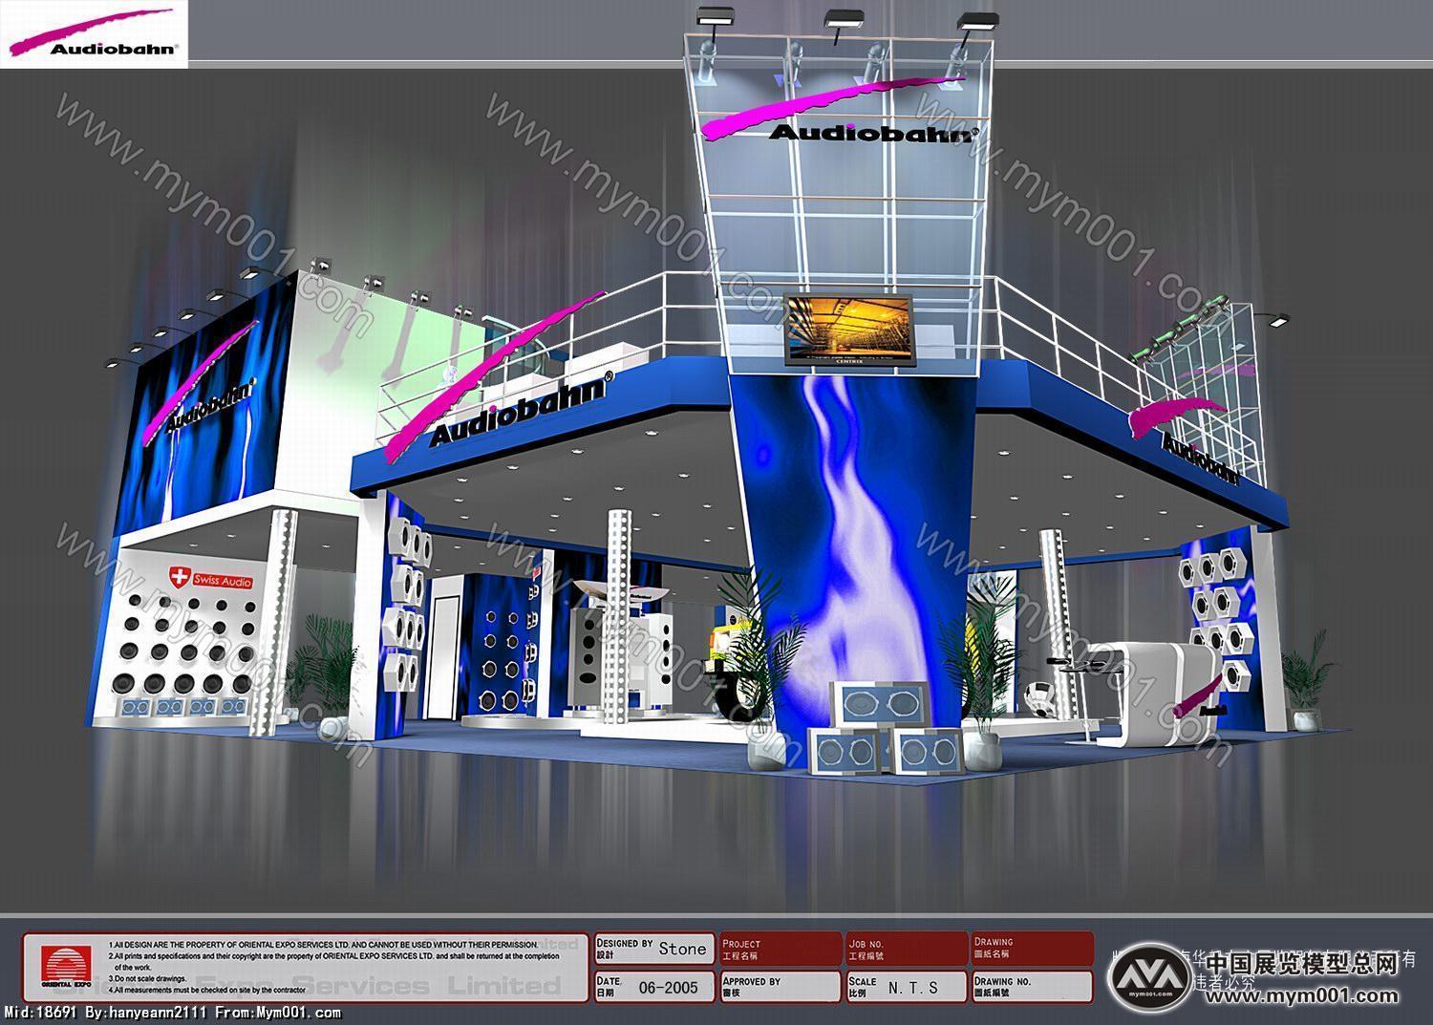Viewport: 1433px width, 1025px height.
Task: Click the Drawing name field
Action: click(x=1032, y=949)
